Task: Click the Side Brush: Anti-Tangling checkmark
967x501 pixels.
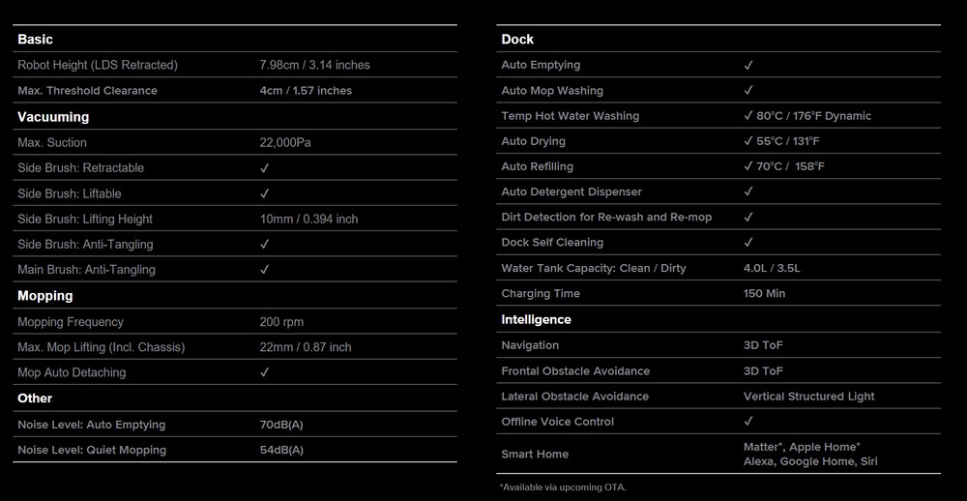Action: click(x=264, y=245)
